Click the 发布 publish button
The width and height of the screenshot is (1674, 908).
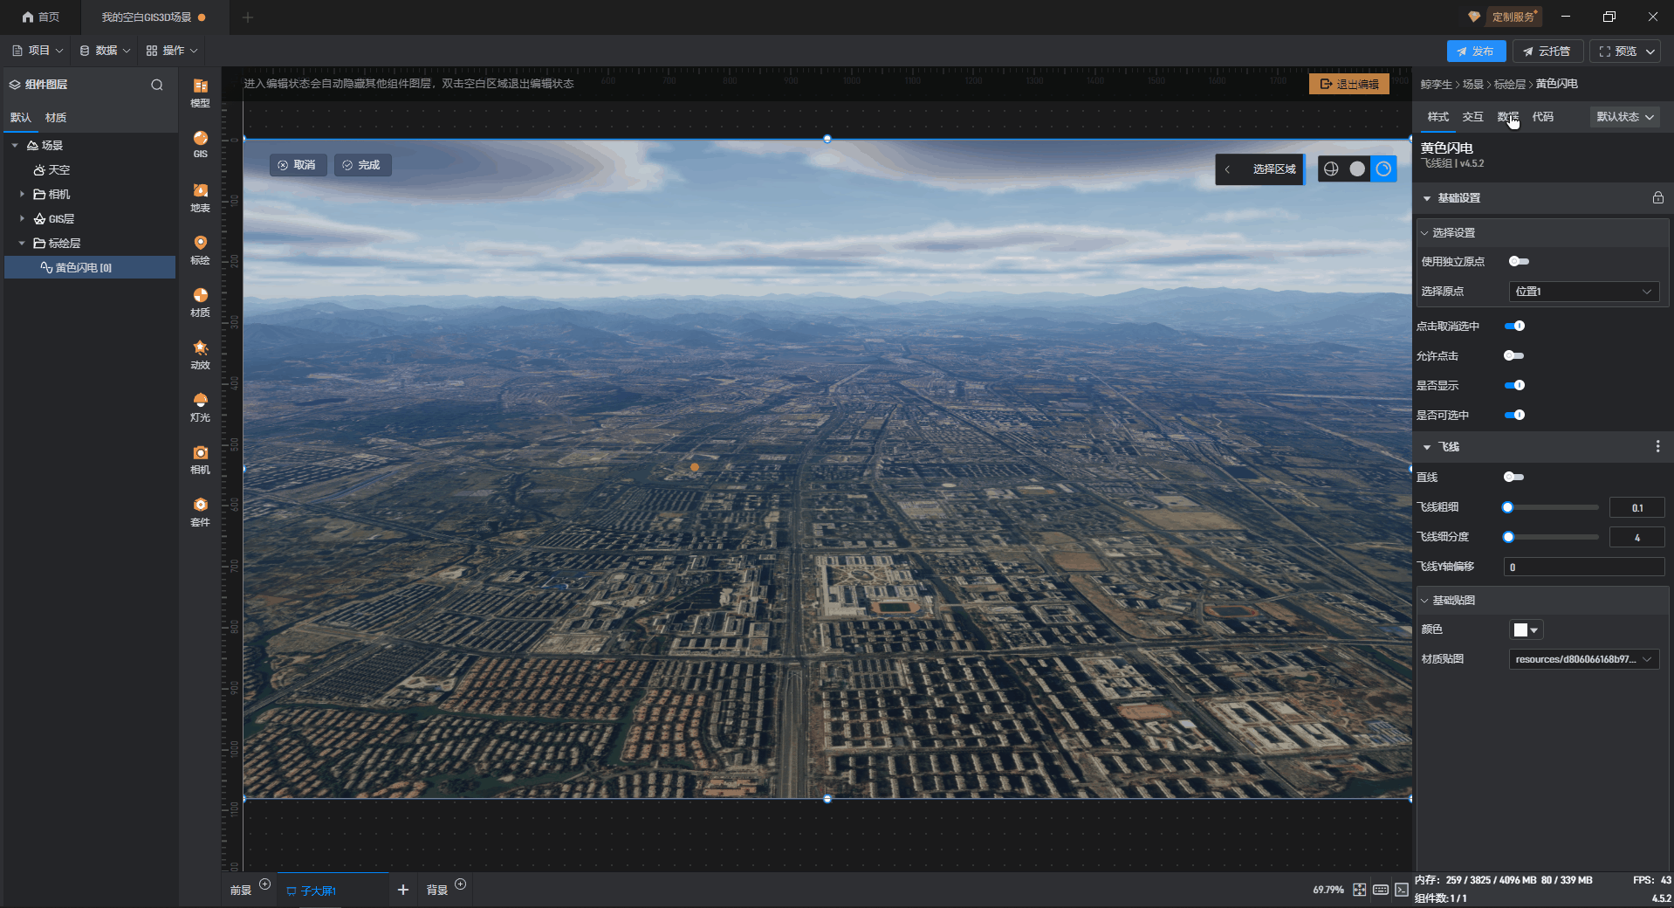(1476, 52)
